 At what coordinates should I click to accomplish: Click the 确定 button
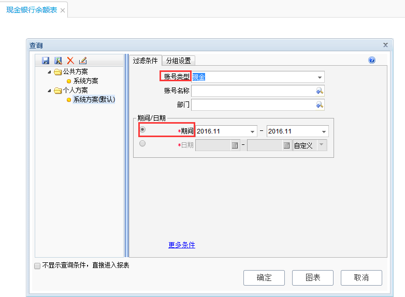point(264,278)
